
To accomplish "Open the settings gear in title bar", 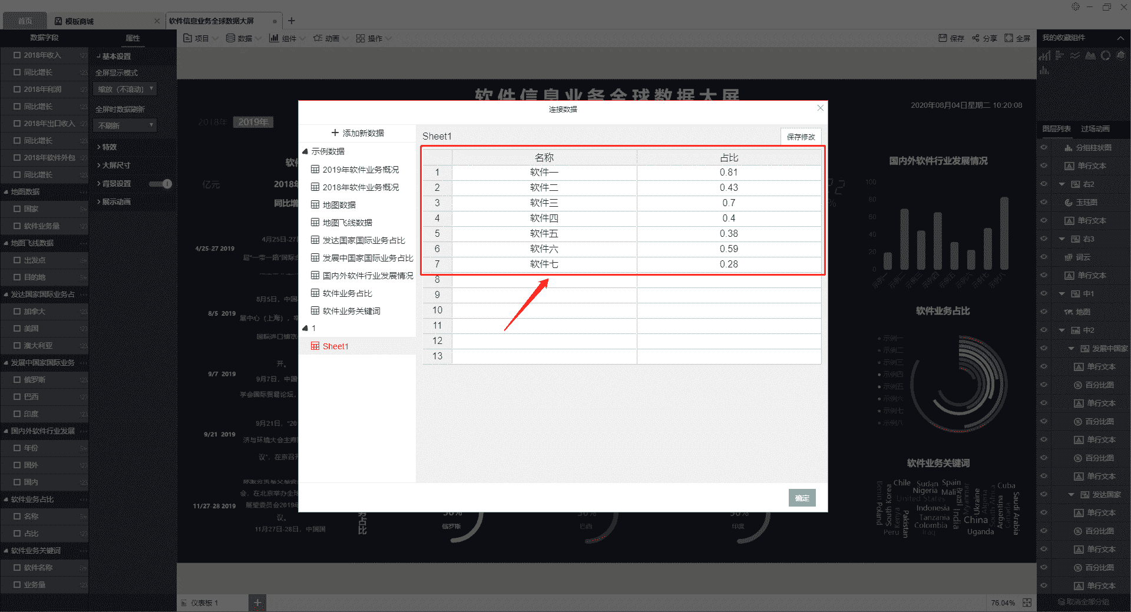I will coord(1076,6).
